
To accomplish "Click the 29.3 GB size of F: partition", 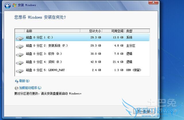I will pos(96,45).
